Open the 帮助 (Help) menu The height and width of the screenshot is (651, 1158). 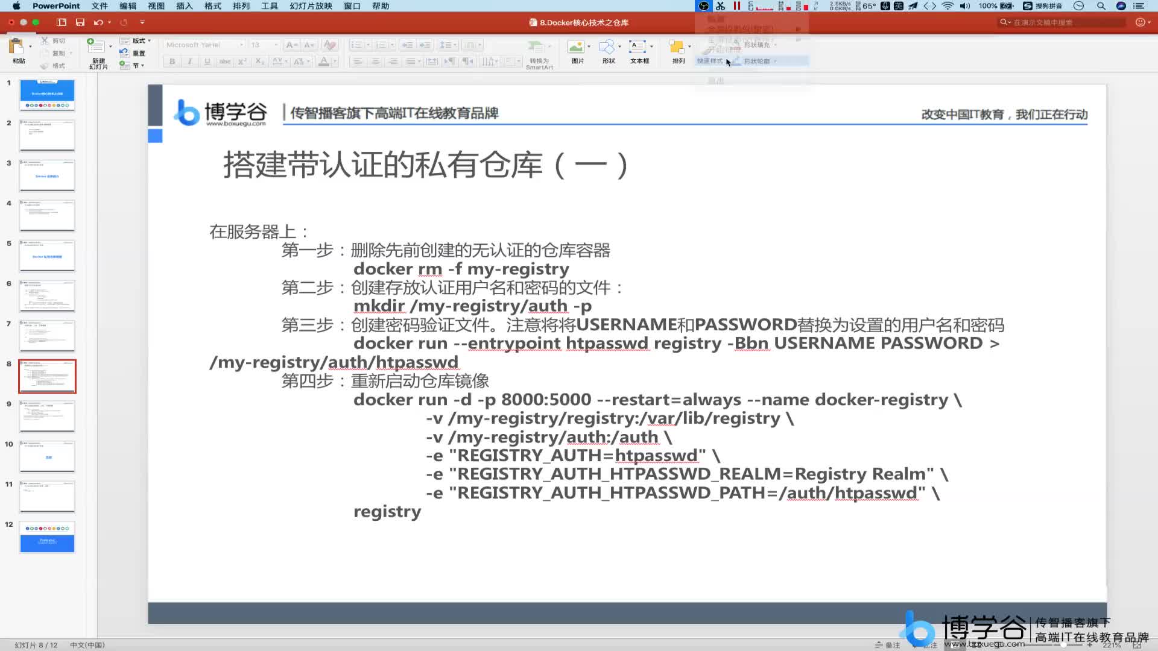[381, 6]
